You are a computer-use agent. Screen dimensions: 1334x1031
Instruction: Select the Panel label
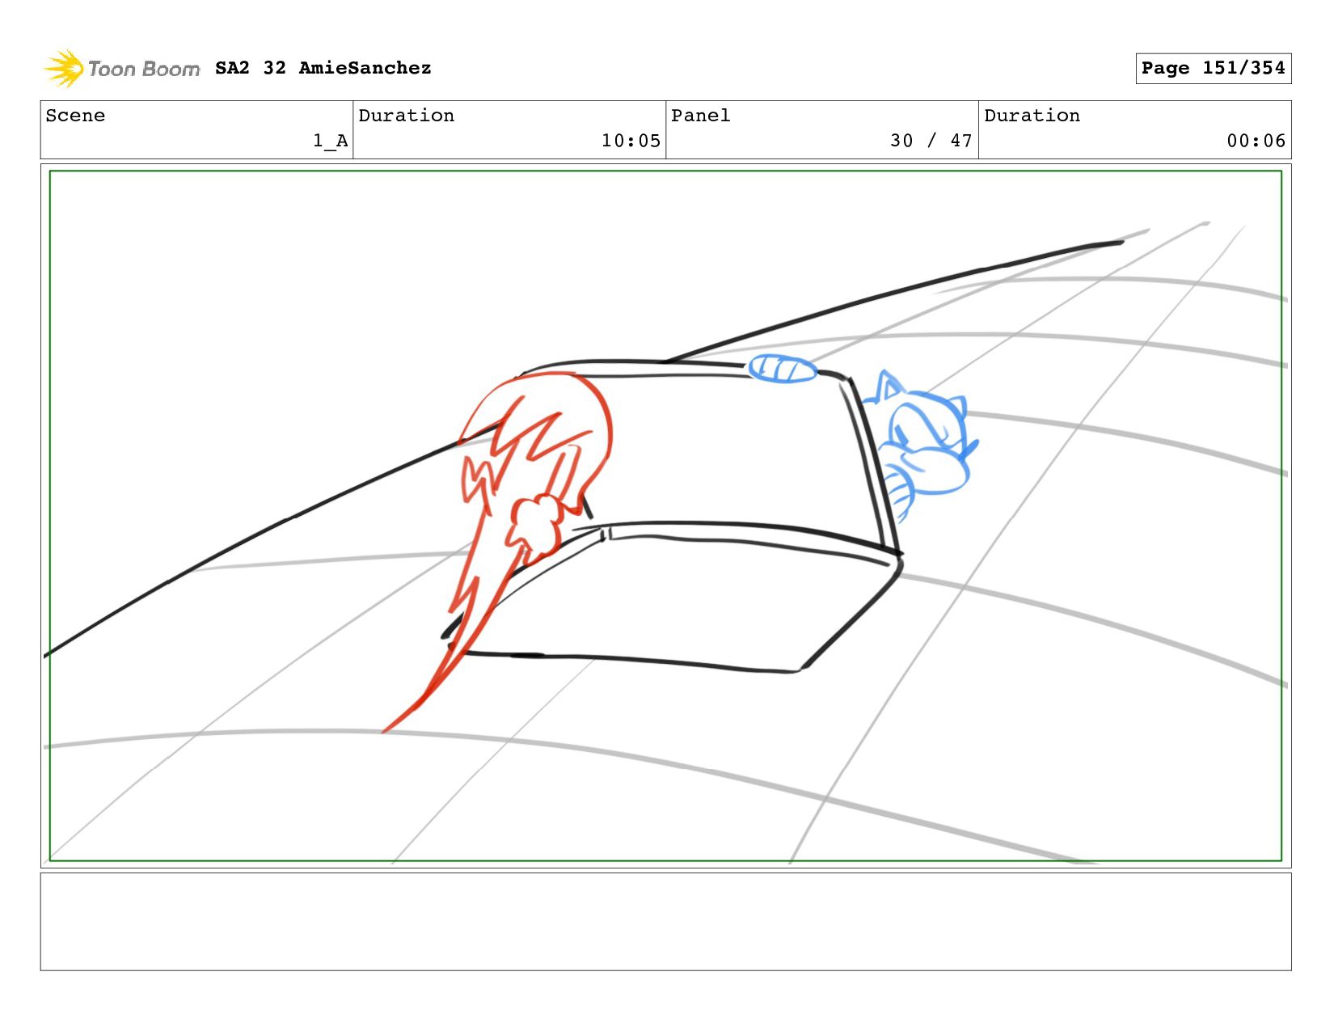pos(700,116)
